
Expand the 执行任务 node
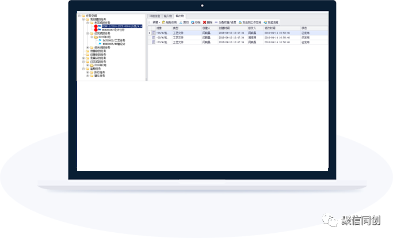click(x=87, y=72)
